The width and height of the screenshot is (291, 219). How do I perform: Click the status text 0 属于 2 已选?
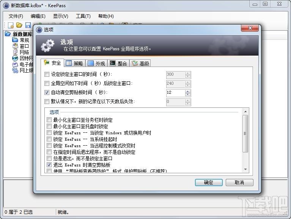(x=19, y=212)
